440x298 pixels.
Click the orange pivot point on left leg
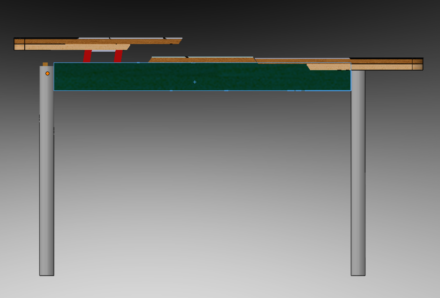click(47, 73)
